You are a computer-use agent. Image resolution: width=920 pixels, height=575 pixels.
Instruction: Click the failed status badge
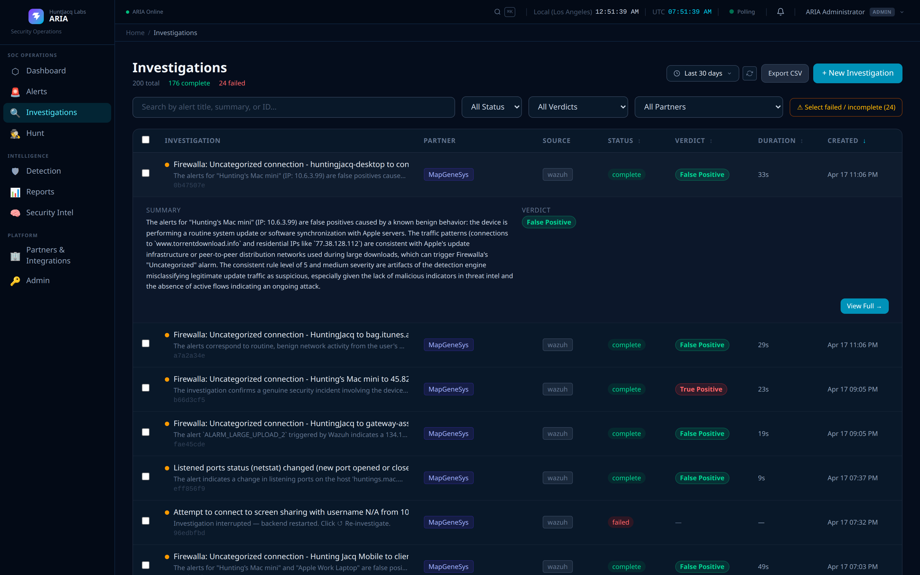[620, 522]
